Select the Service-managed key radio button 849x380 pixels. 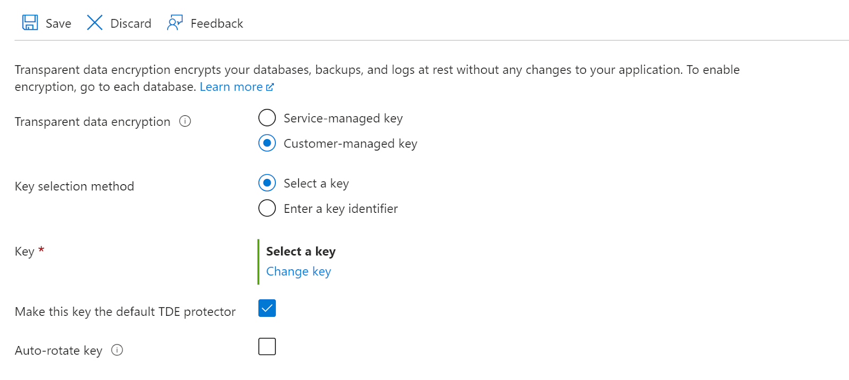point(267,118)
